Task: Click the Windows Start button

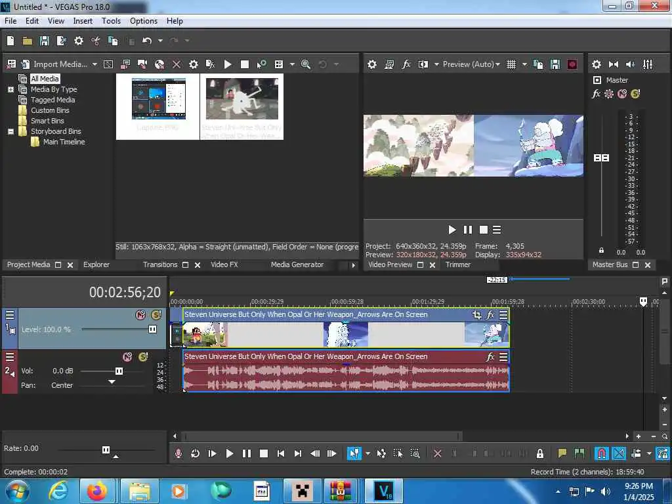Action: (x=18, y=491)
